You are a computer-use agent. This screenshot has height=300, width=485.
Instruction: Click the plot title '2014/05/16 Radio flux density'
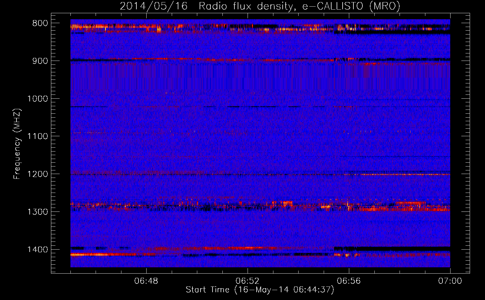coord(260,6)
